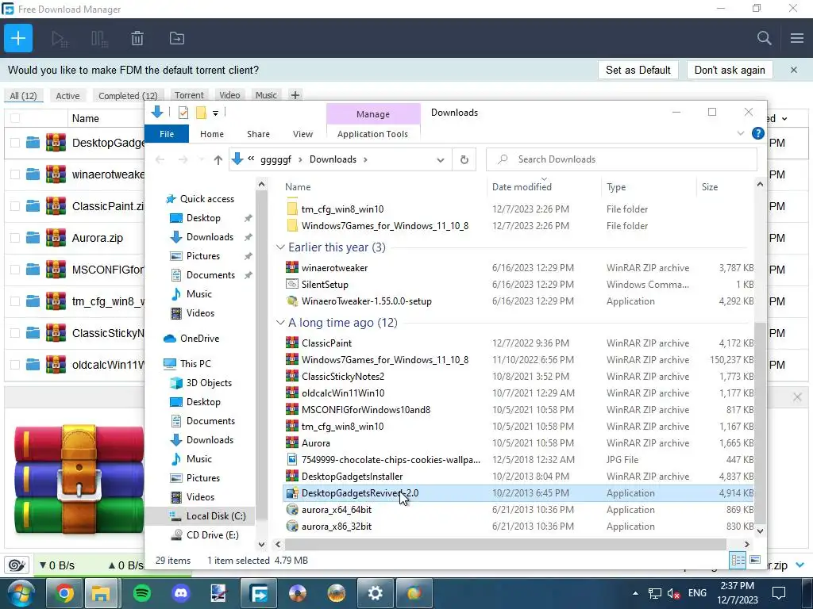The width and height of the screenshot is (813, 609).
Task: Refresh the Downloads folder
Action: click(464, 160)
